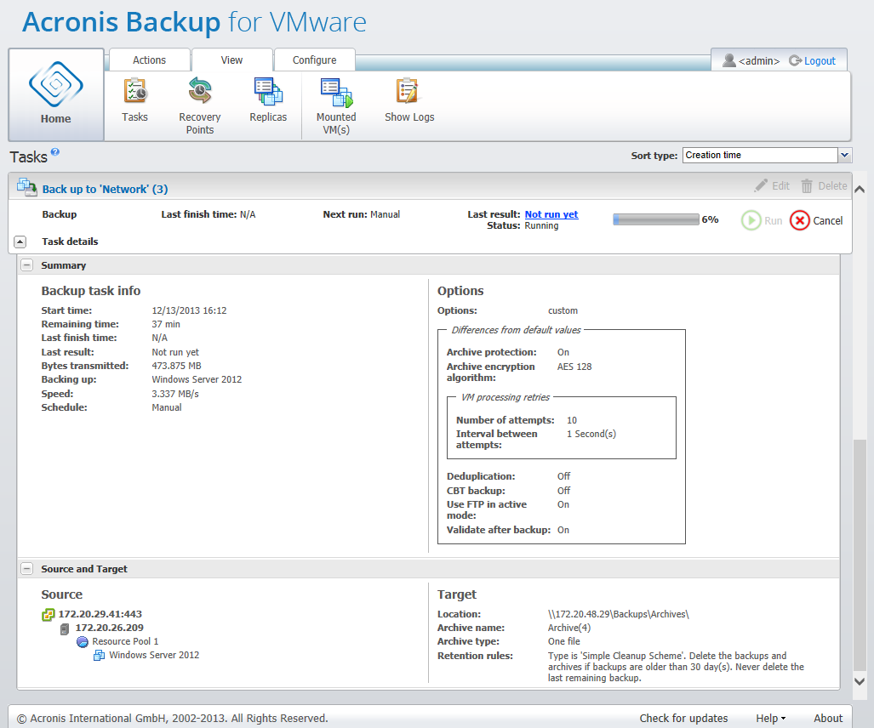Click the encryption value 'AES 128'
The image size is (874, 728).
click(x=574, y=367)
